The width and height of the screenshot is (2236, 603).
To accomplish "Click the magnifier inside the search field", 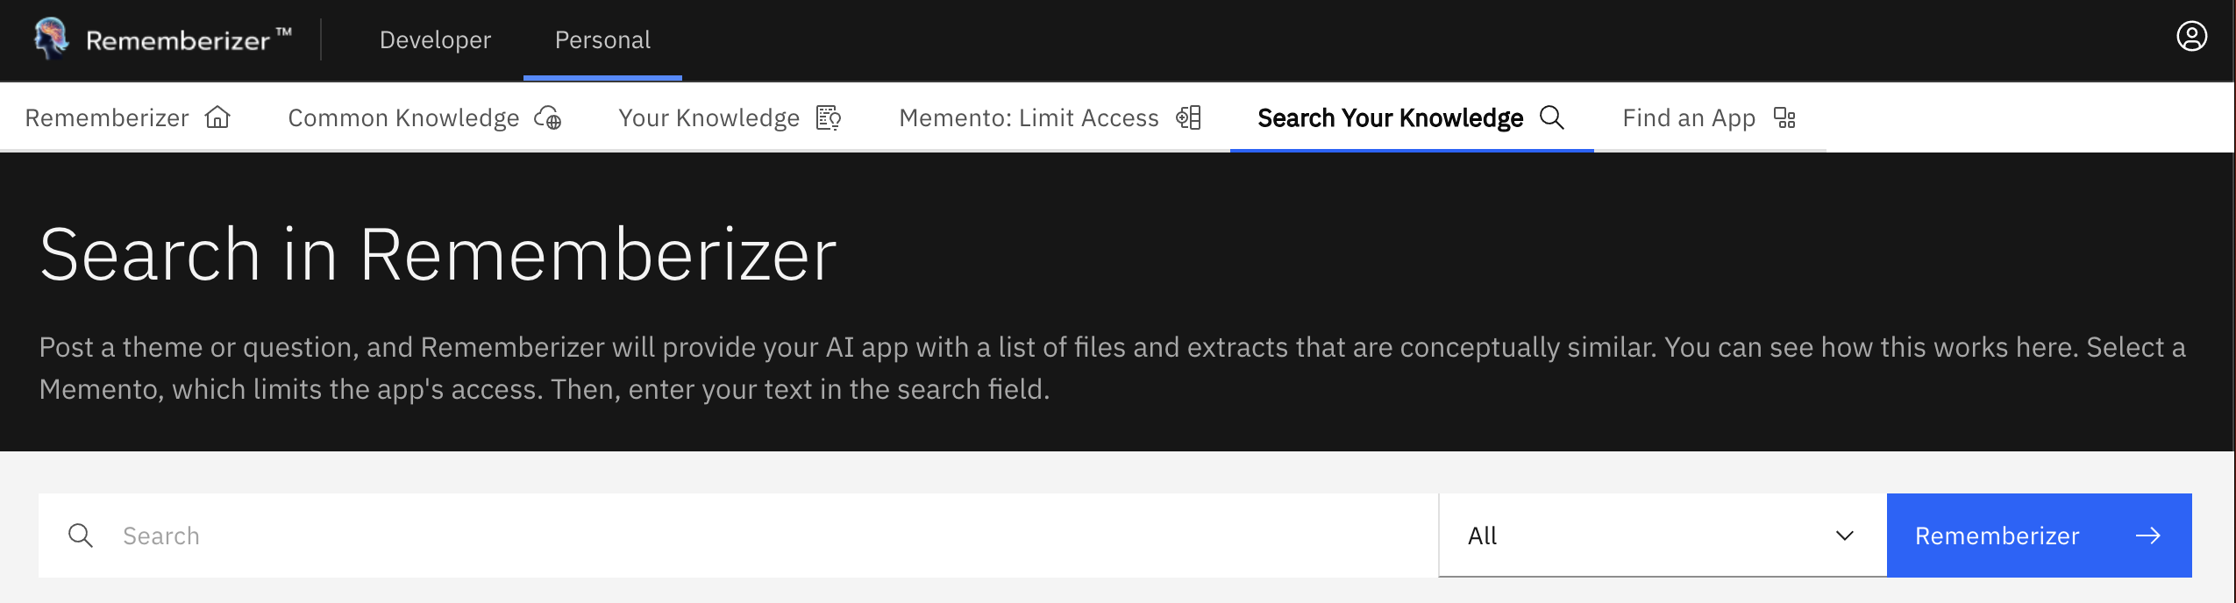I will click(81, 535).
